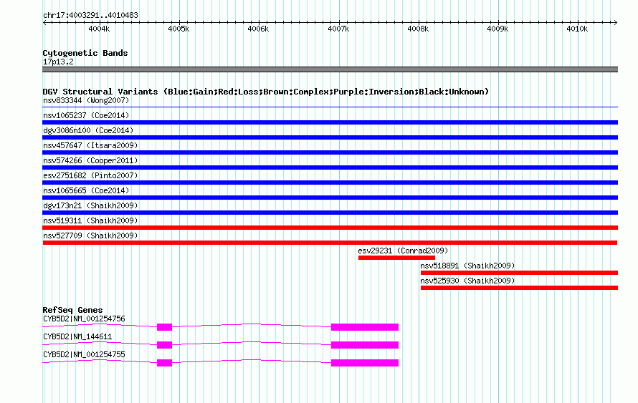Open variant nsv833344 (Wong2007) label

point(86,100)
